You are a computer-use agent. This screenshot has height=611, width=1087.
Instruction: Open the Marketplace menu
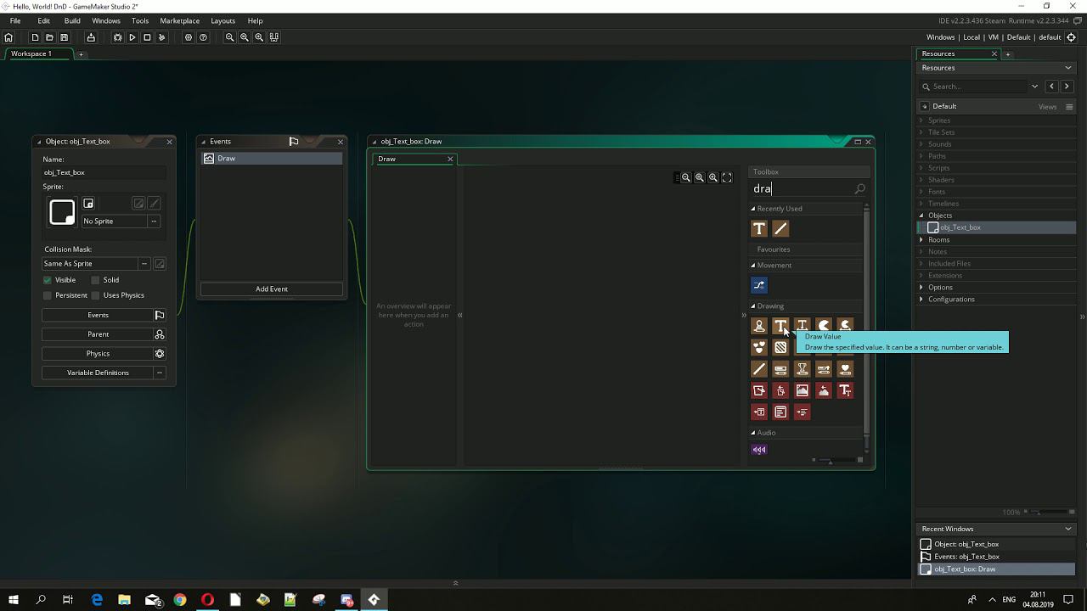click(180, 20)
